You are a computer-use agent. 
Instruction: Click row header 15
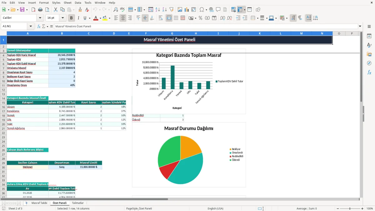pyautogui.click(x=3, y=102)
